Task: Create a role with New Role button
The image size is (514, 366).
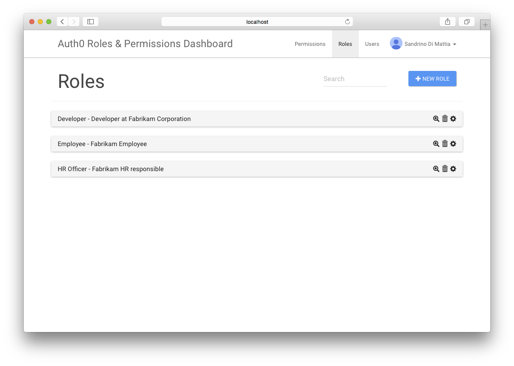Action: (432, 79)
